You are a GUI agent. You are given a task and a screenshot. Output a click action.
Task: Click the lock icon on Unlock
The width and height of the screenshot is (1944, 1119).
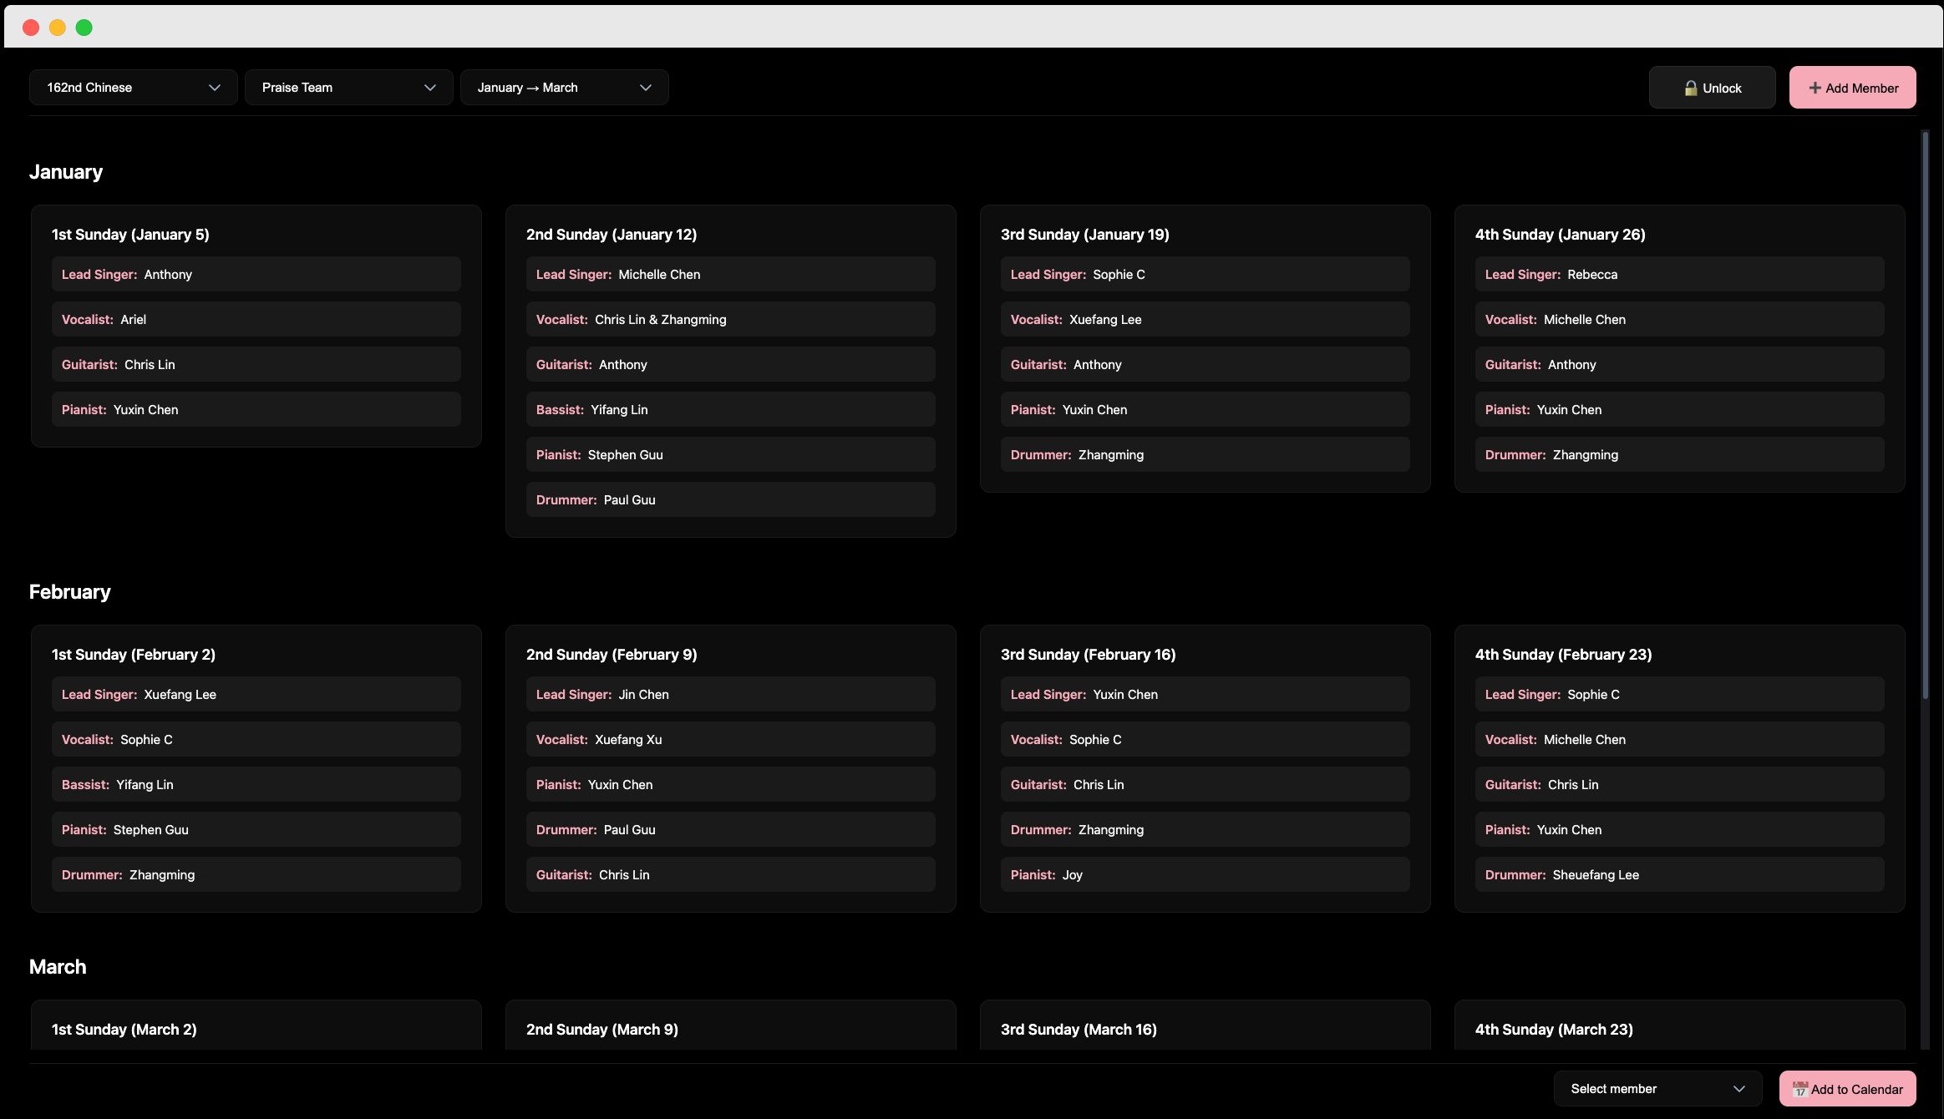(1691, 88)
